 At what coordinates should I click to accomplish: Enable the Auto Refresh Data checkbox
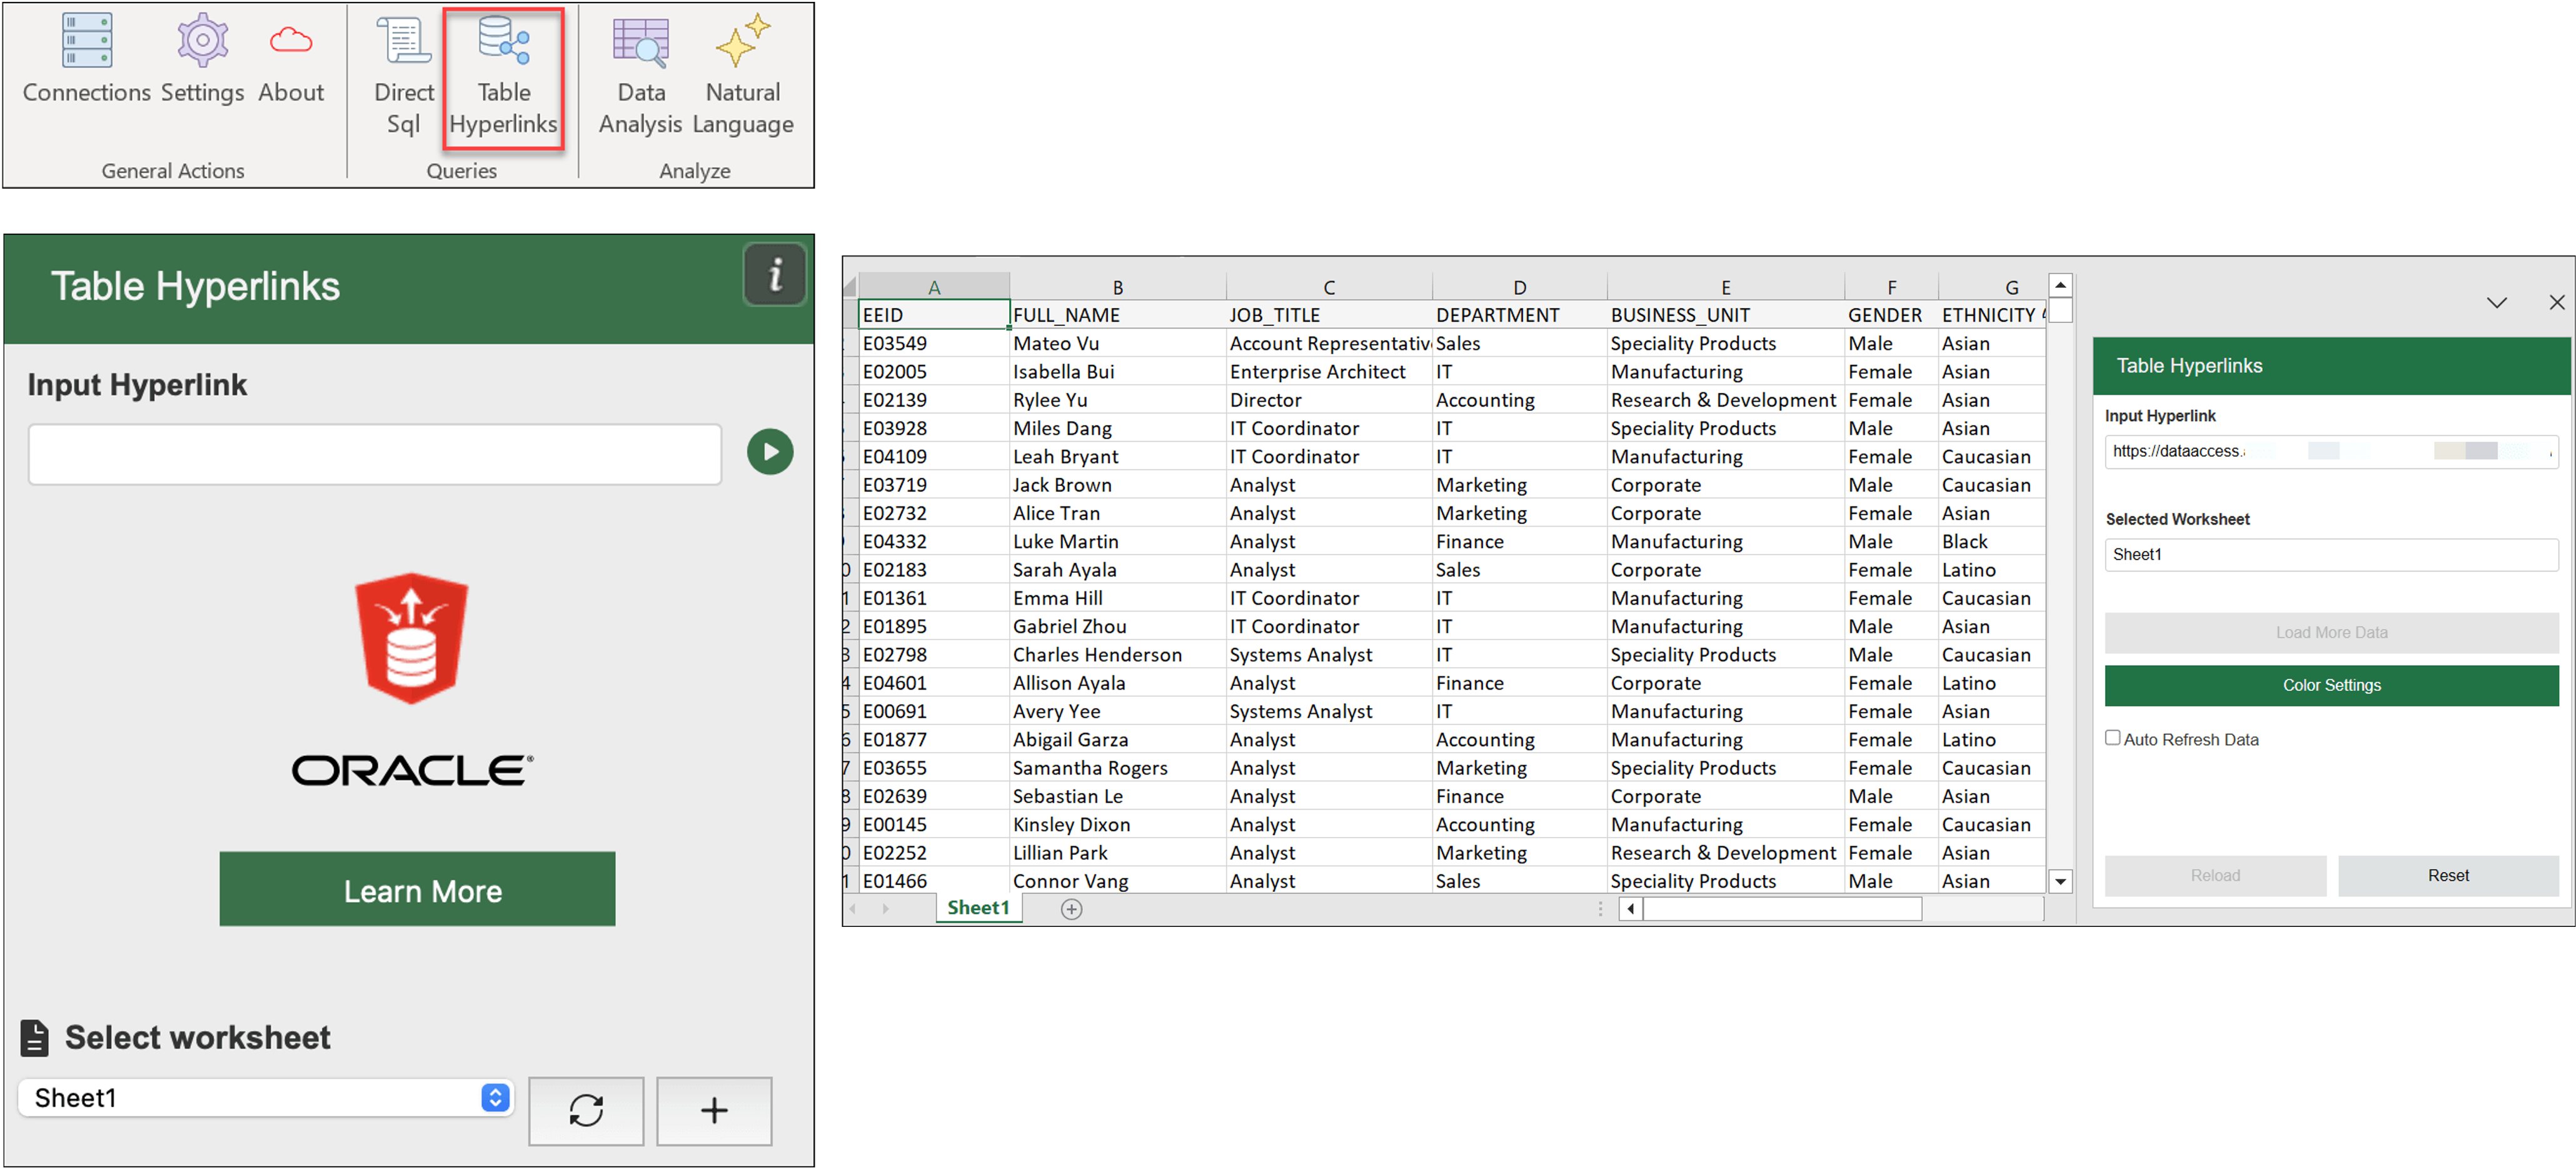tap(2112, 738)
